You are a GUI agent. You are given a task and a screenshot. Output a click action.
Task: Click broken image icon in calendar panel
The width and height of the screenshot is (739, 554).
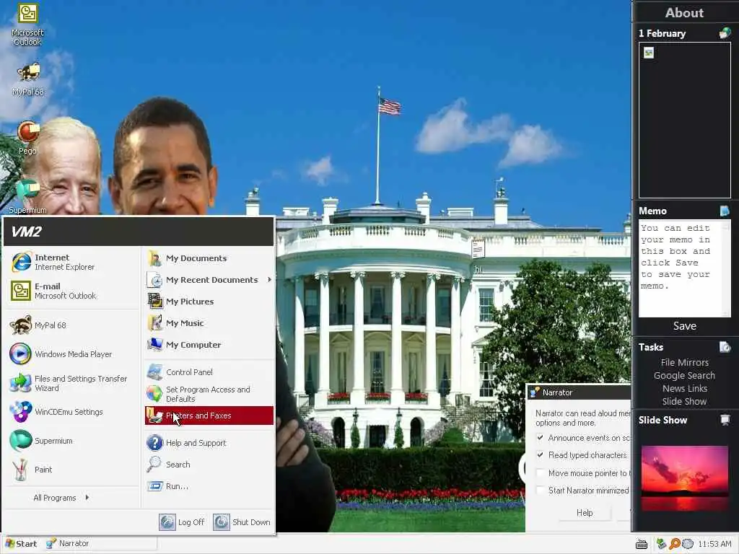(x=649, y=53)
